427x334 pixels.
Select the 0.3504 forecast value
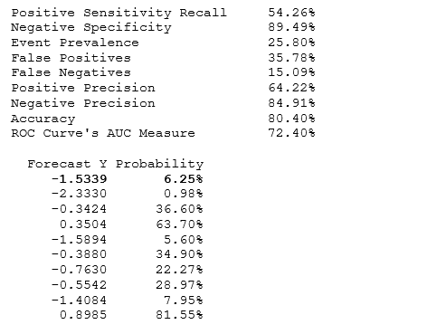coord(83,224)
